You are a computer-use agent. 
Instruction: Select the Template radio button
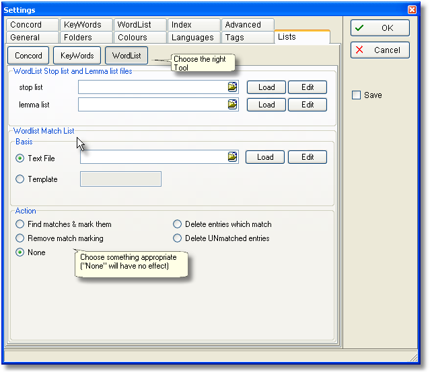pos(20,179)
